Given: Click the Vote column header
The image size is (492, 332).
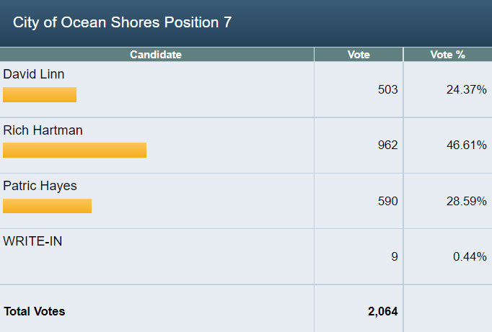Looking at the screenshot, I should [x=359, y=55].
